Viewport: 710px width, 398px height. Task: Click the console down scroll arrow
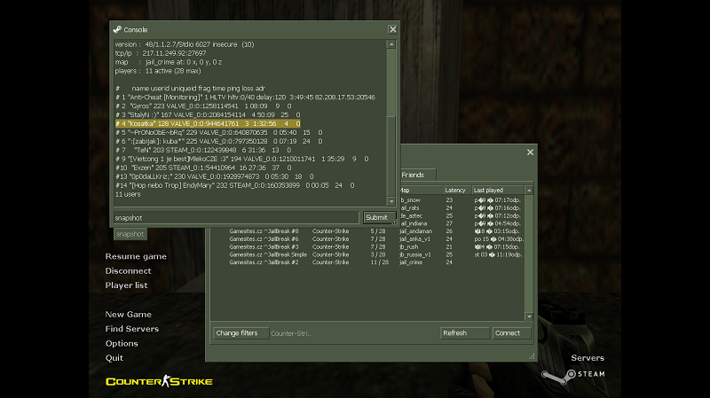click(x=391, y=201)
